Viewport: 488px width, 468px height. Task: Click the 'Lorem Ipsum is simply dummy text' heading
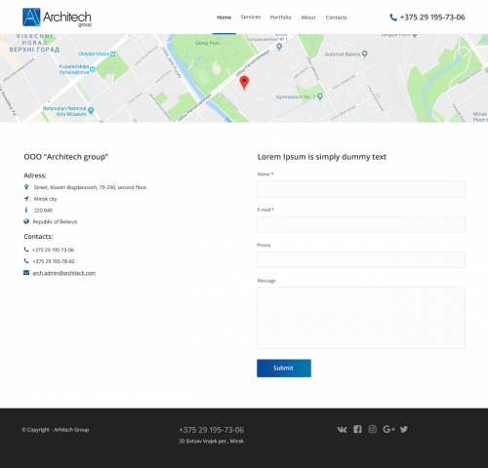[322, 157]
